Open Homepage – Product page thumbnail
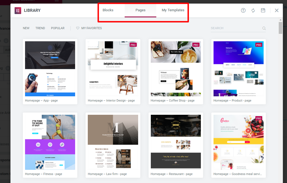Image resolution: width=287 pixels, height=183 pixels. (x=239, y=69)
